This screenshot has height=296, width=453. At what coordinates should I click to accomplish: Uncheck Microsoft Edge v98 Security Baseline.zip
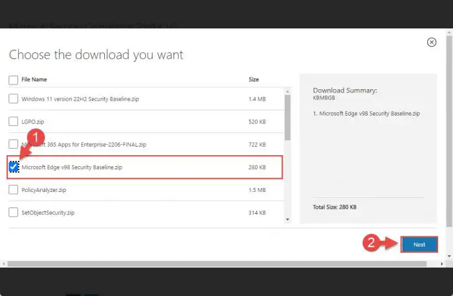tap(14, 167)
